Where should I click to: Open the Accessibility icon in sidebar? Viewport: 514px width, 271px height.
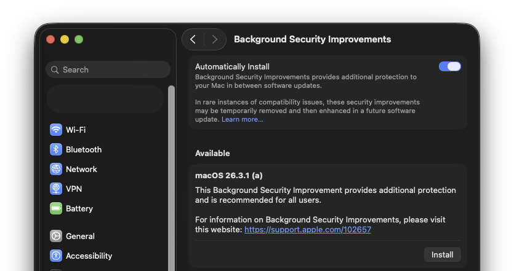56,256
